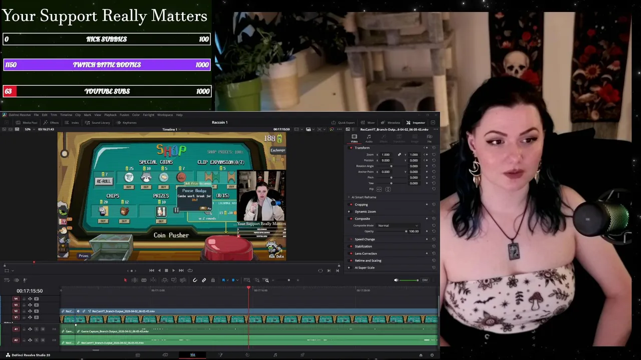Screen dimensions: 641x360
Task: Open the Composite Mode dropdown
Action: (398, 225)
